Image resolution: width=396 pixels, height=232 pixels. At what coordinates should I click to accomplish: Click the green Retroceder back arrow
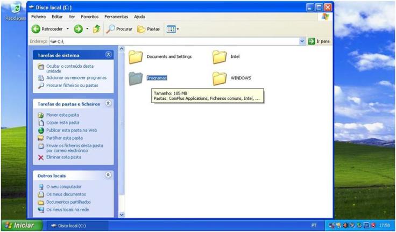pos(37,29)
